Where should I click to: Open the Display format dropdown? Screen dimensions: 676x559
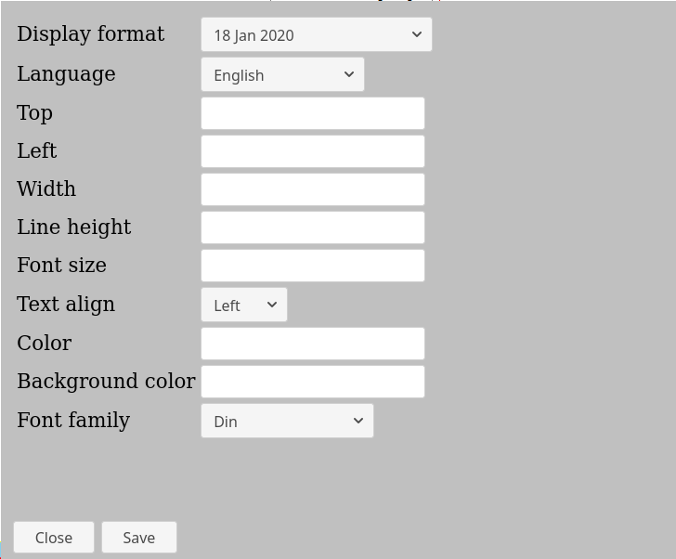click(x=316, y=35)
